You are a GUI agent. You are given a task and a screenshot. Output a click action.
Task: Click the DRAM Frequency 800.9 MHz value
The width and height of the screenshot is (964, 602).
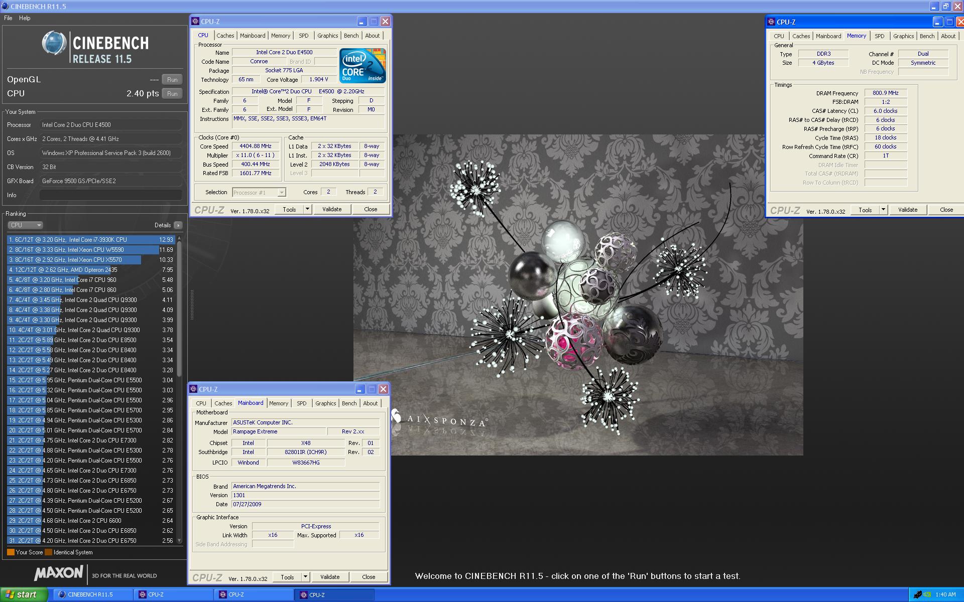point(886,93)
